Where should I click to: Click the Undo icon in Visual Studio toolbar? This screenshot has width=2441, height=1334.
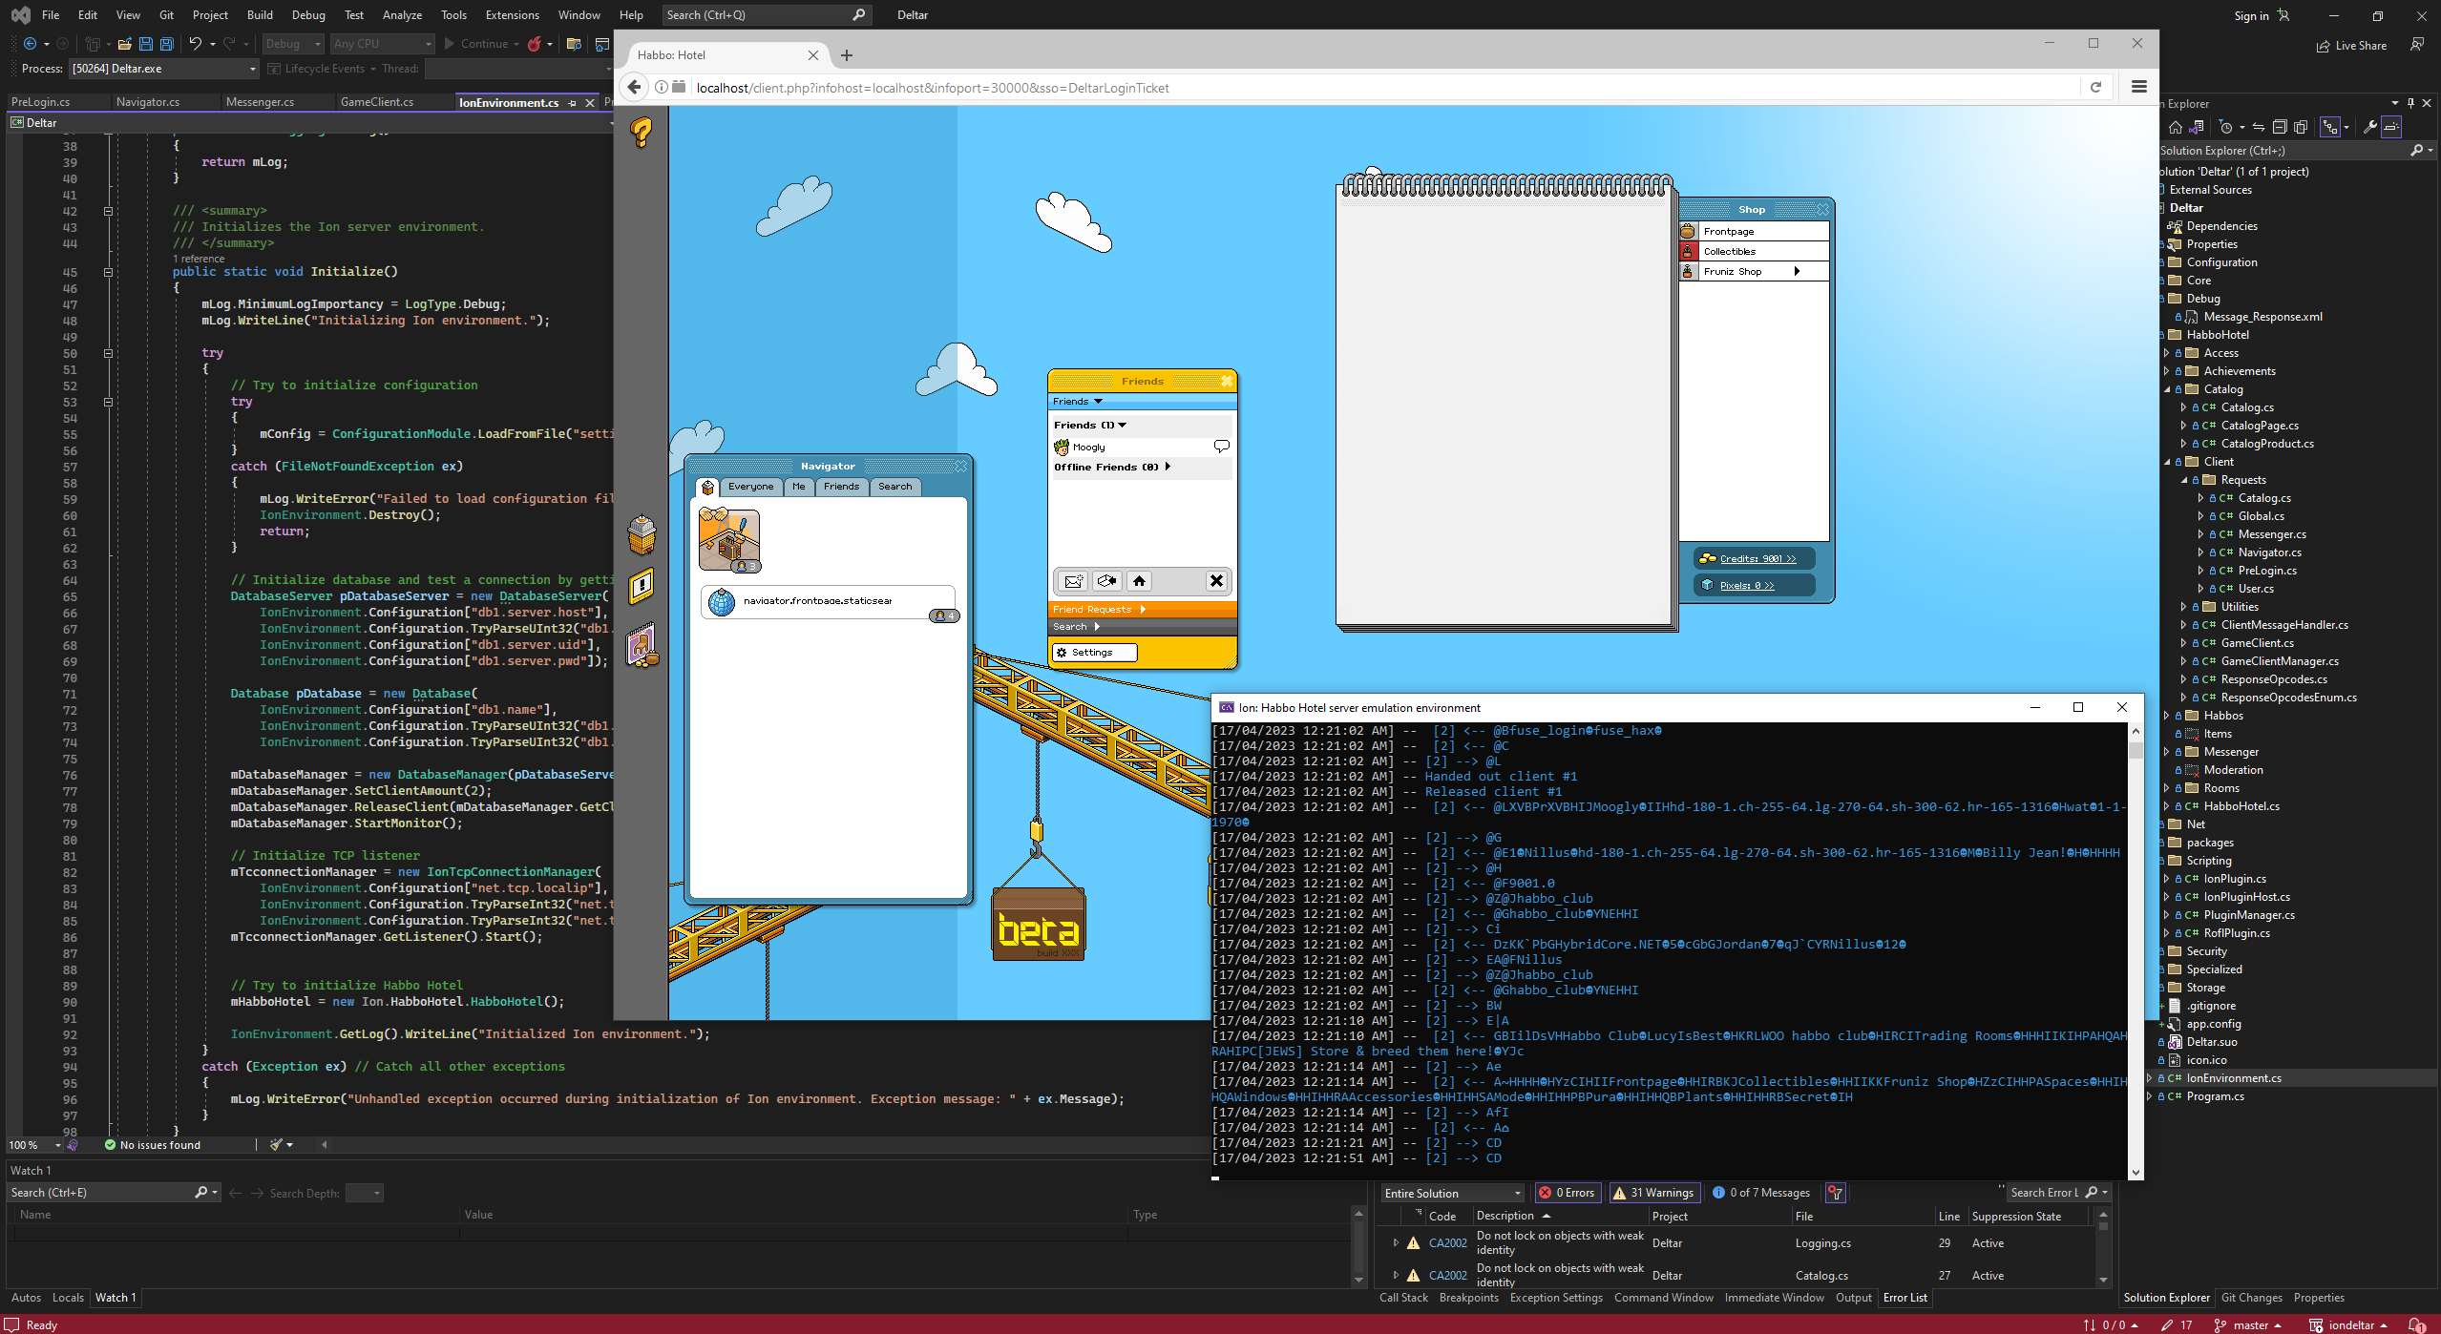pyautogui.click(x=195, y=44)
